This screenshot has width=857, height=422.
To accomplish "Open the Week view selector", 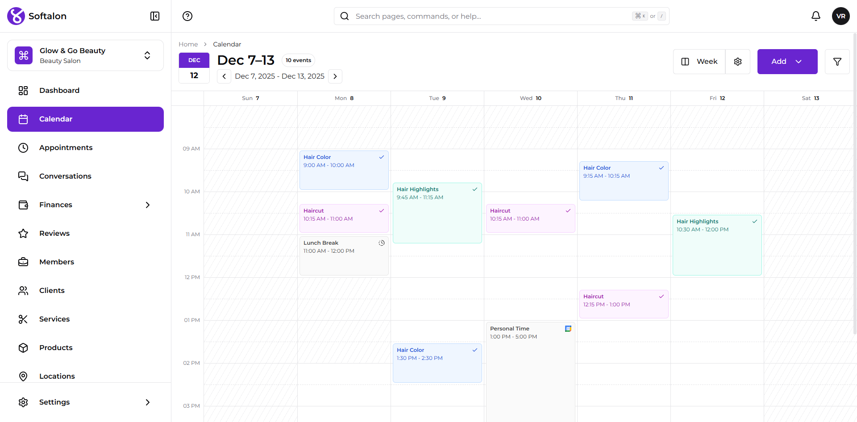I will coord(699,62).
